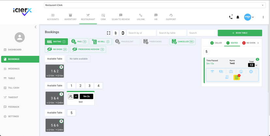The height and width of the screenshot is (136, 270).
Task: Click the table icon on Test2 booking card
Action: 212,72
